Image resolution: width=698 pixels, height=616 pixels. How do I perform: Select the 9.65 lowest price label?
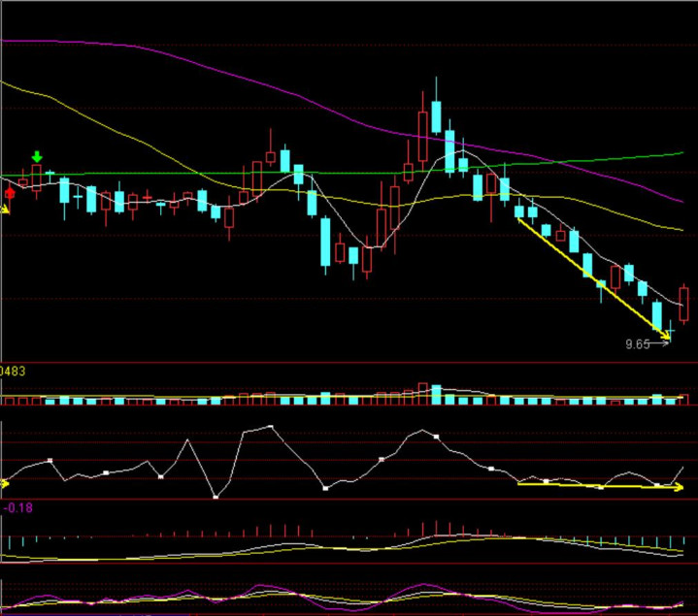[638, 344]
